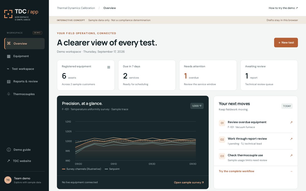Click the 09:10 time axis label
The width and height of the screenshot is (306, 191).
[114, 164]
